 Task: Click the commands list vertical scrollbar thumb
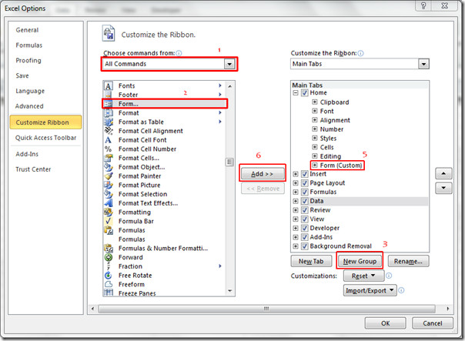point(229,162)
